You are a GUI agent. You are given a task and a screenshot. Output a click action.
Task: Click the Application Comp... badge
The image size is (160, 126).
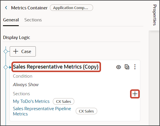(x=71, y=8)
